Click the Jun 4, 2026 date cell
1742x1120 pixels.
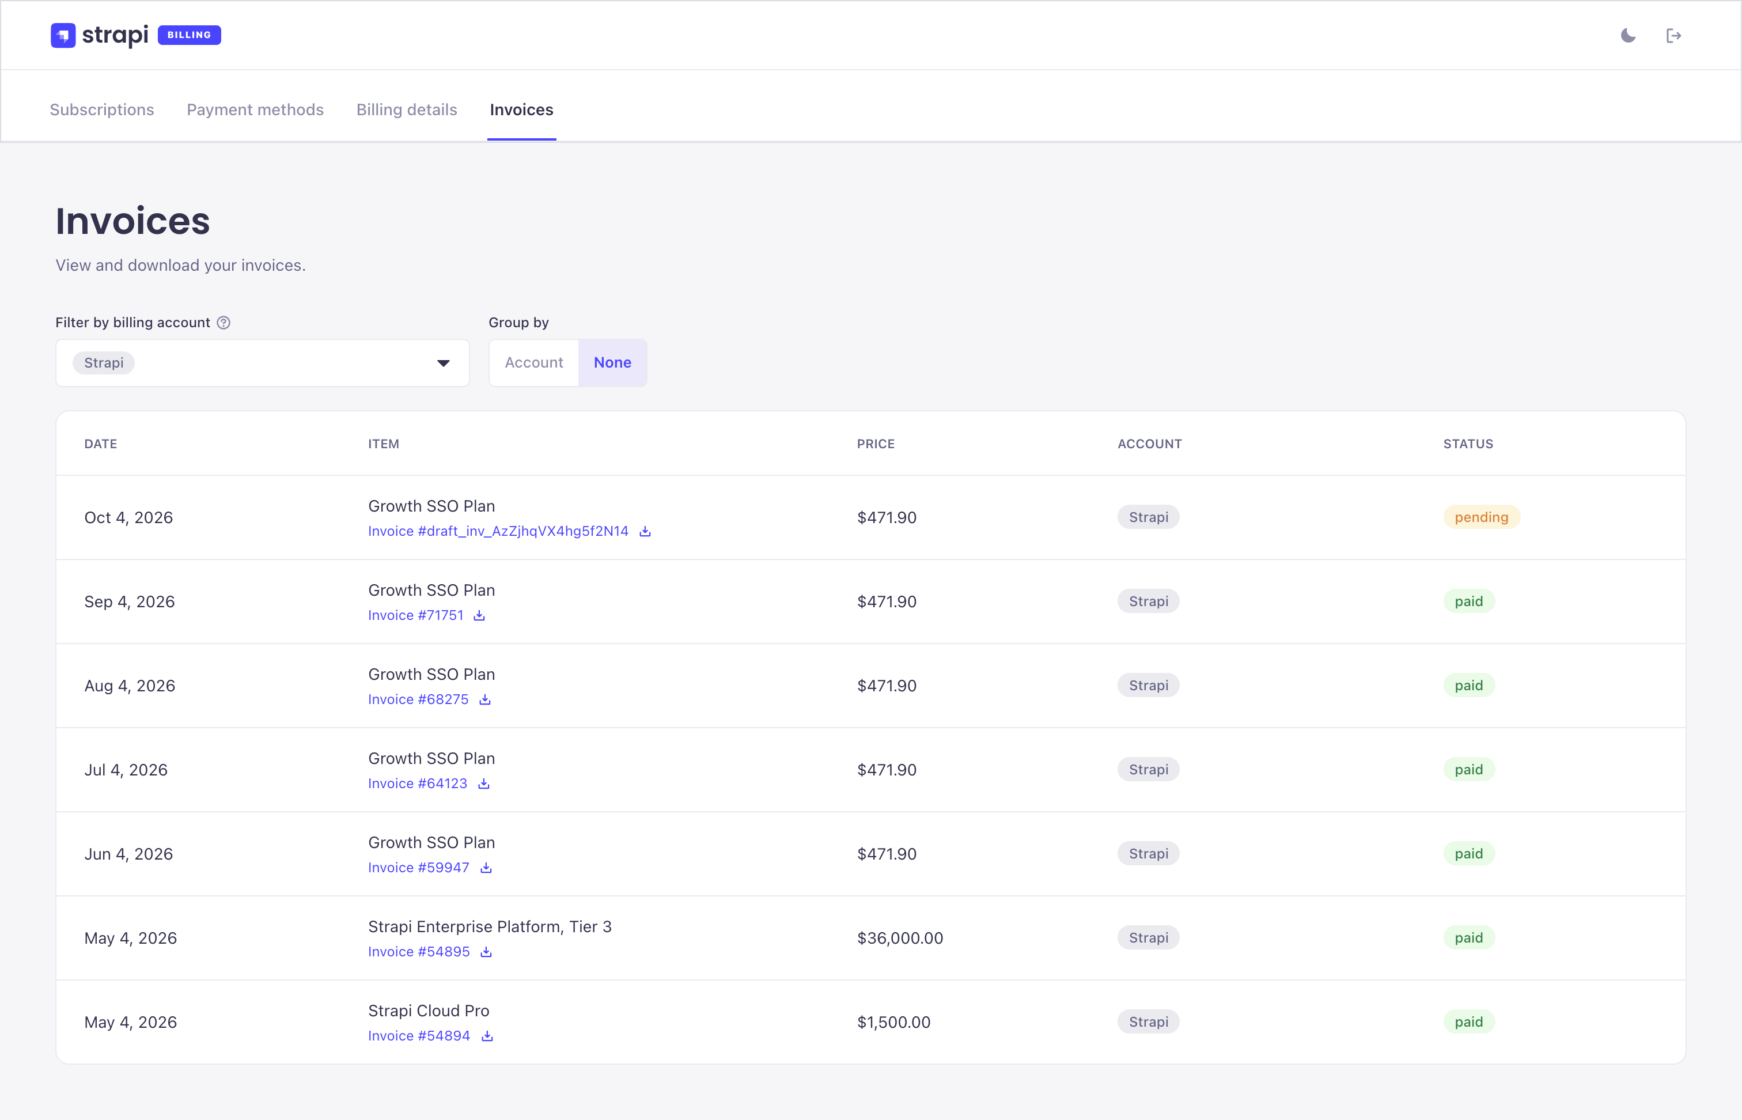128,854
